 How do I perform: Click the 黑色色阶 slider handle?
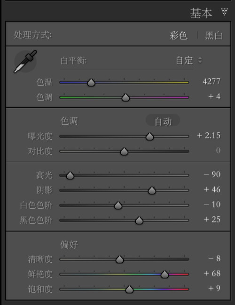pyautogui.click(x=139, y=220)
